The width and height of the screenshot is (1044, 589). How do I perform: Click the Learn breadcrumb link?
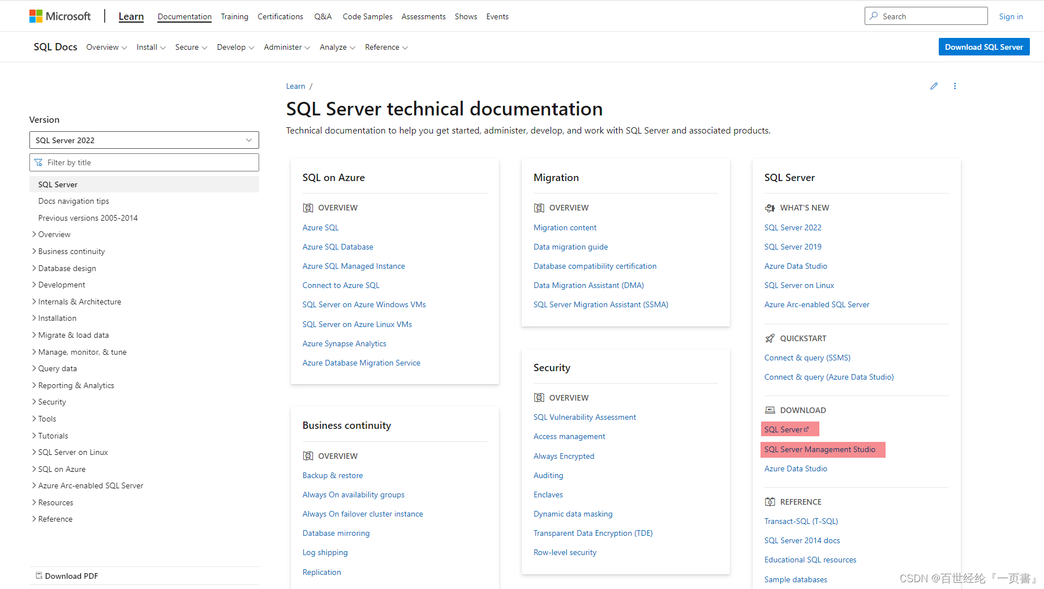coord(295,86)
